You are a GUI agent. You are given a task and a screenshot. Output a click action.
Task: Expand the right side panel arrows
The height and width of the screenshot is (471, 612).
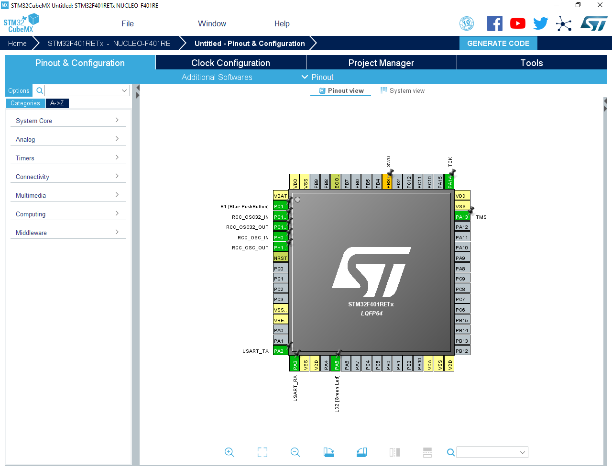tap(605, 105)
